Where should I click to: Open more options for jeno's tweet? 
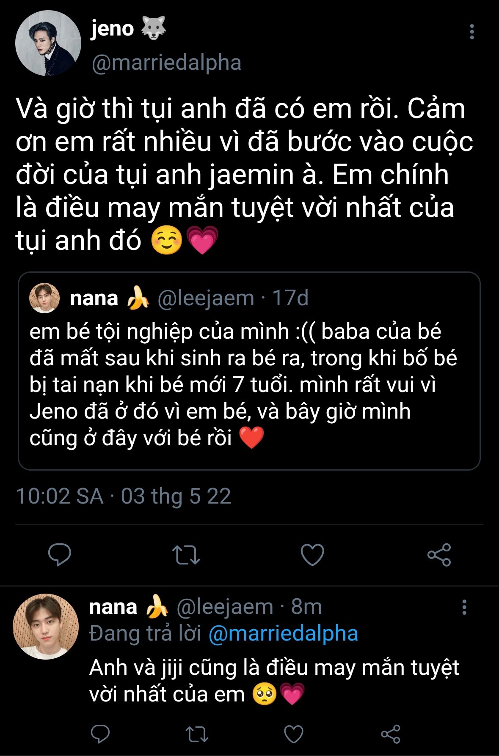(x=472, y=32)
